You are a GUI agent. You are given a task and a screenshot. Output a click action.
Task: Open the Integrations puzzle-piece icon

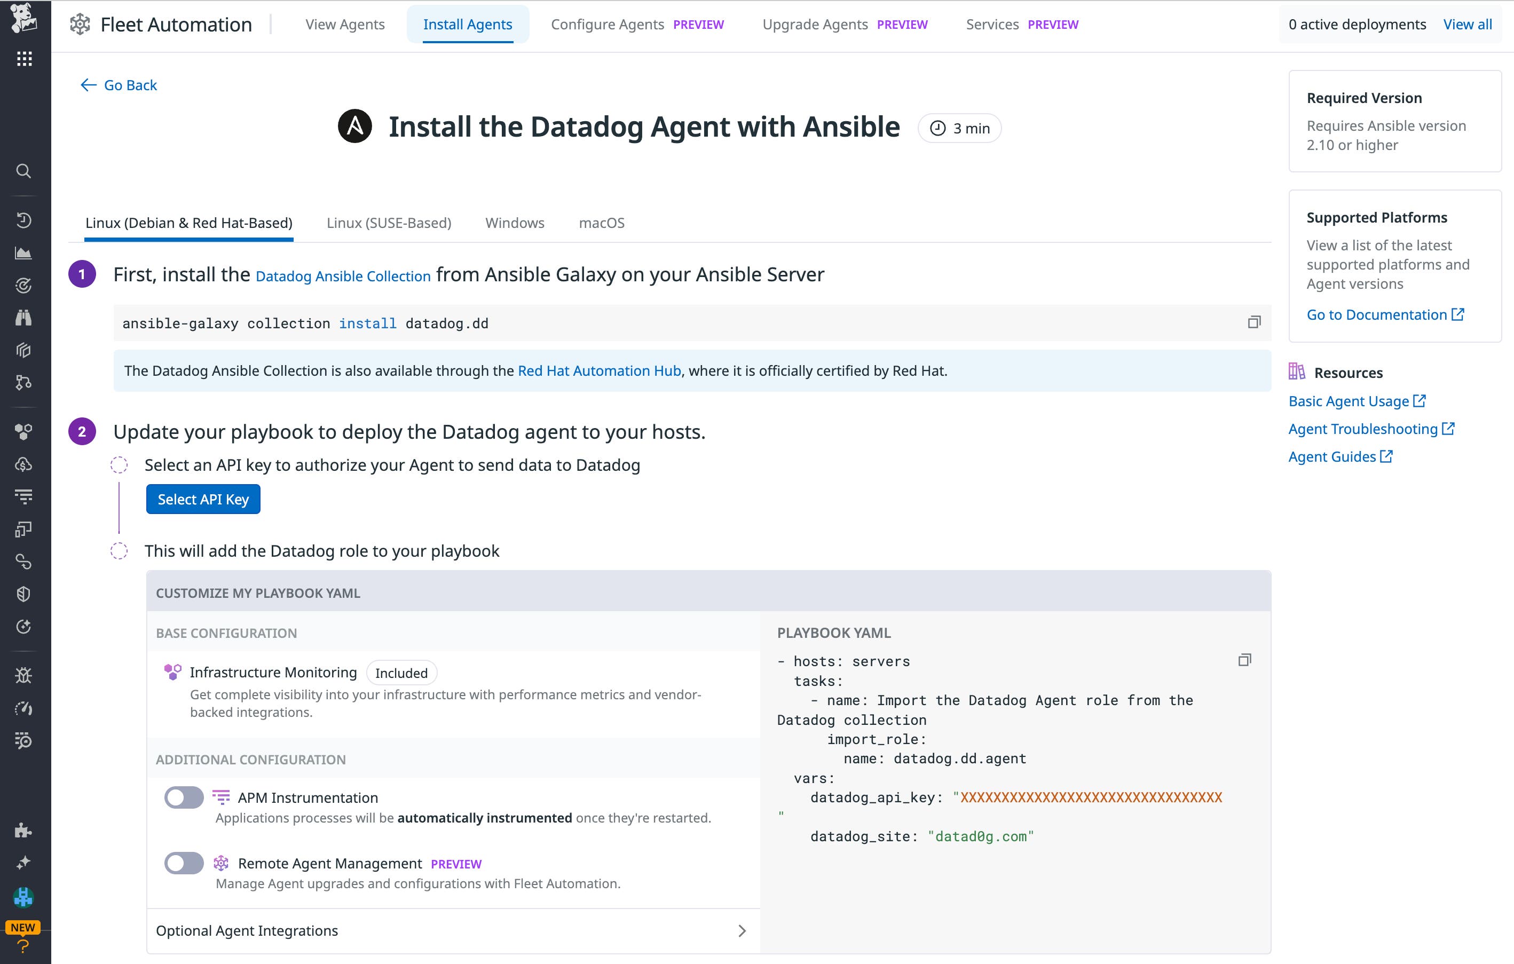pos(24,830)
